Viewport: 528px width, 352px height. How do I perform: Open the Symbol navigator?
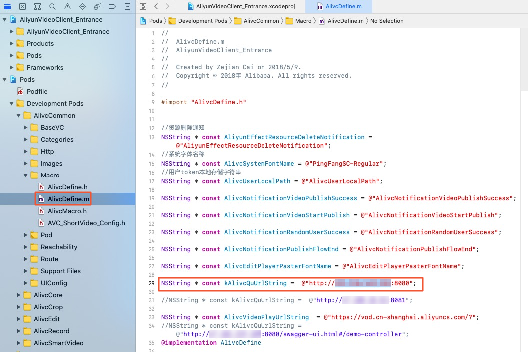point(38,6)
